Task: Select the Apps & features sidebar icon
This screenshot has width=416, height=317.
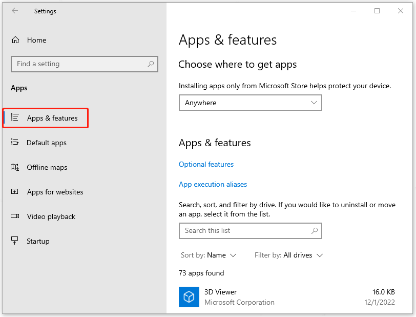Action: [x=16, y=118]
